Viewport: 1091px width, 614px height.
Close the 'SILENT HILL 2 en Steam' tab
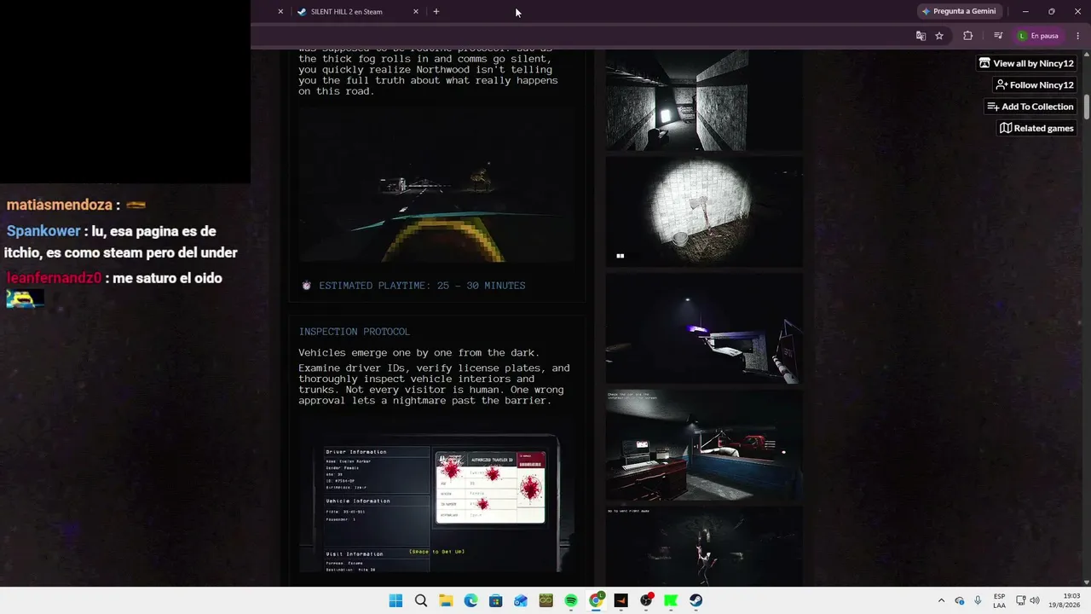pyautogui.click(x=416, y=12)
